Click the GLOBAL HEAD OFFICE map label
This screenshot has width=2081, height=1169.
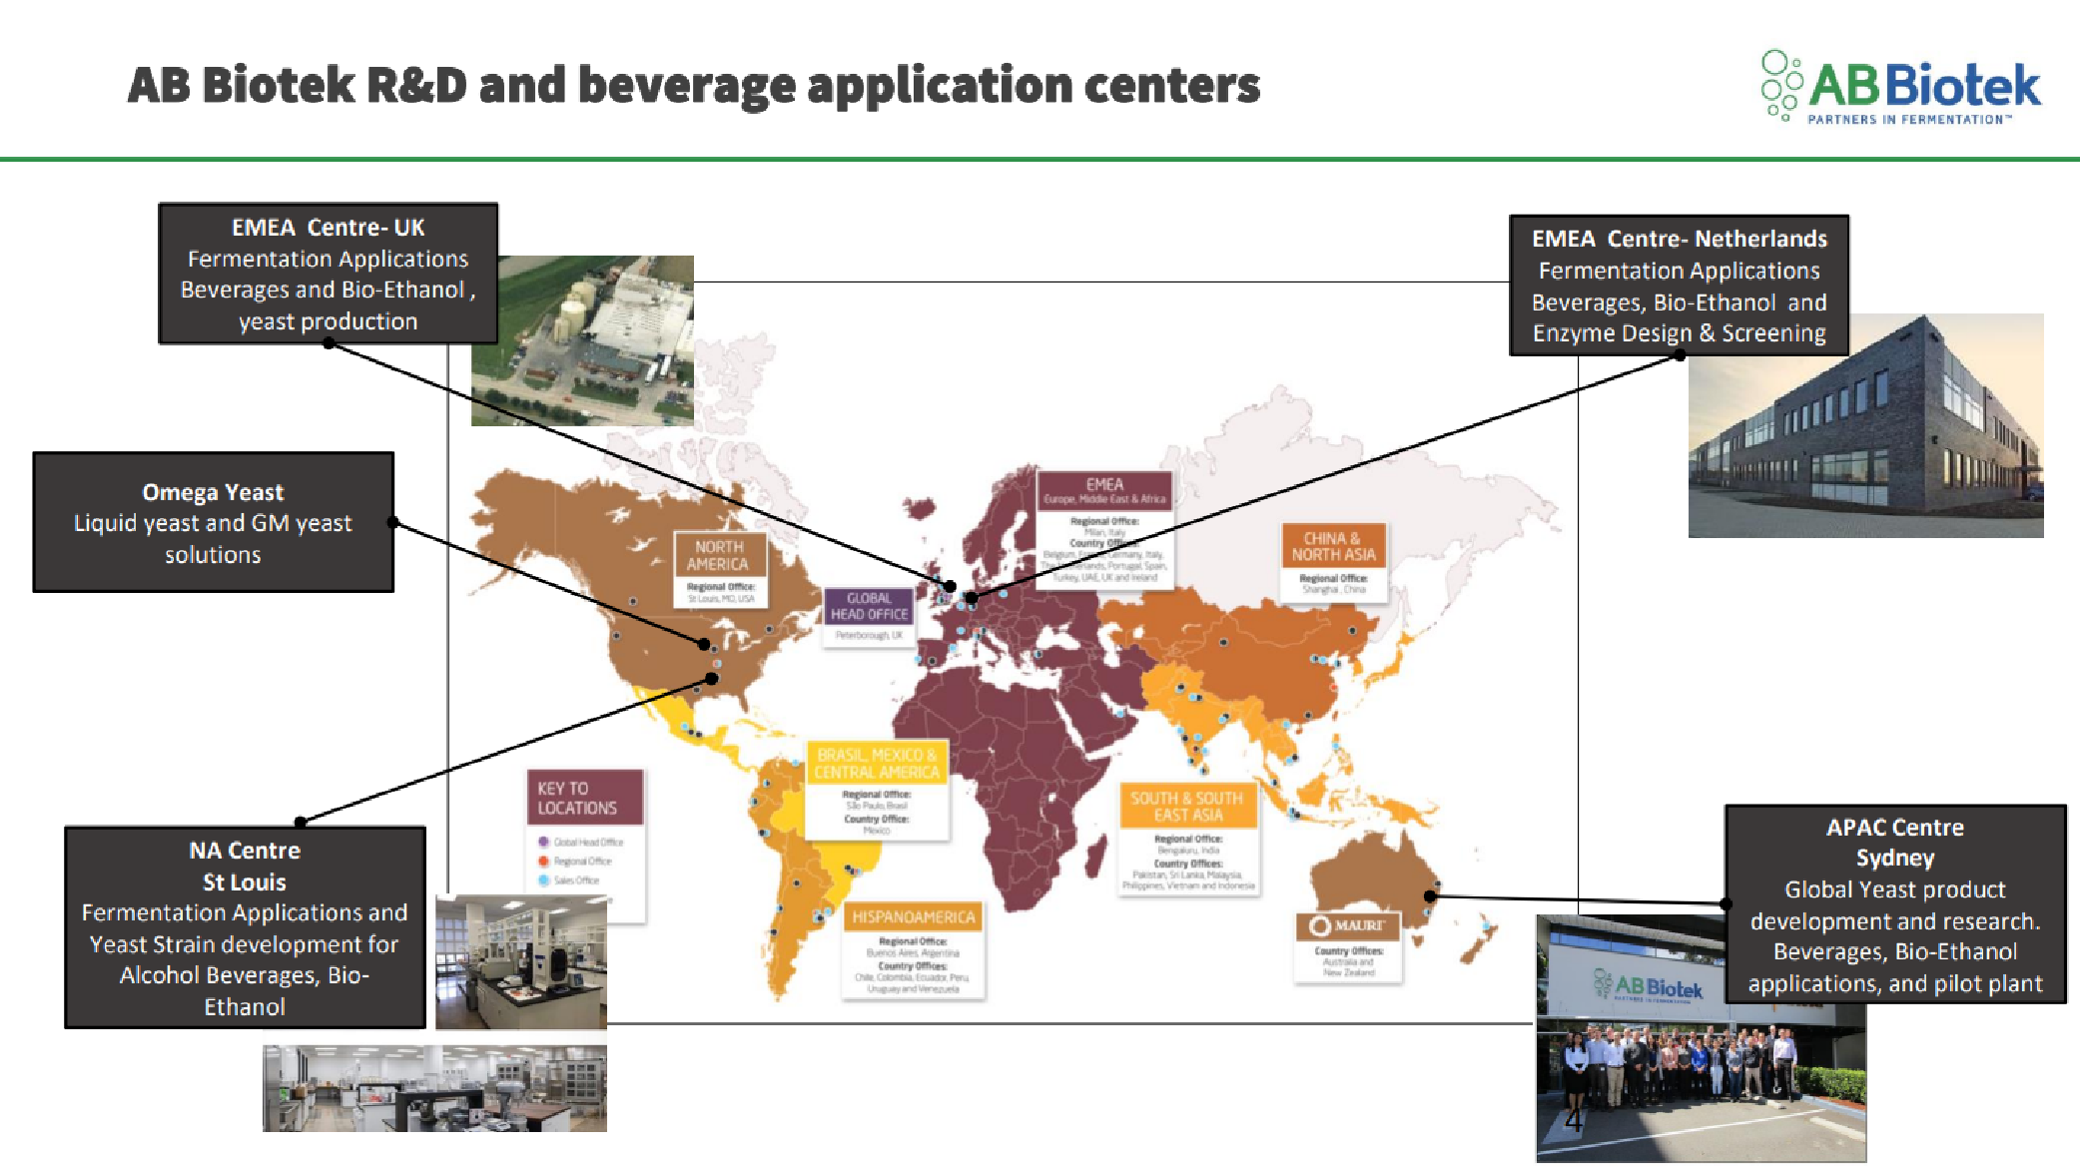pyautogui.click(x=869, y=606)
